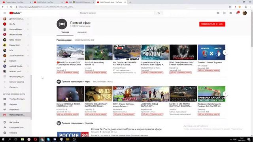253x142 pixels.
Task: Open the YouTube apps grid icon
Action: coord(225,13)
